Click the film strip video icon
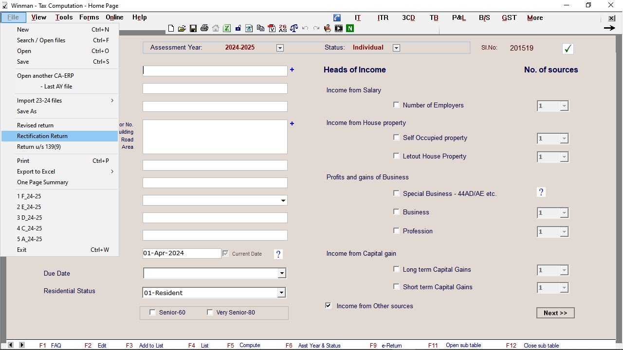This screenshot has width=623, height=350. point(339,29)
